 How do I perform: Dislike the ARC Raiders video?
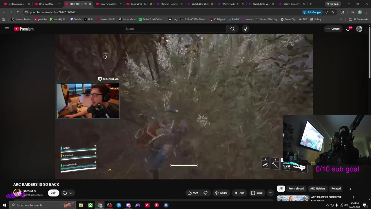pyautogui.click(x=205, y=193)
